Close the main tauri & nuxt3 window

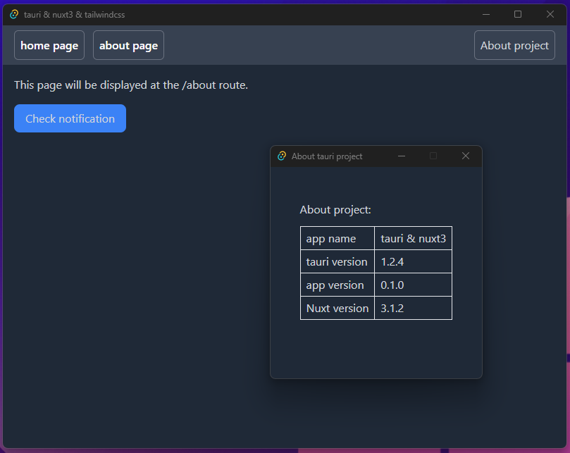[550, 15]
